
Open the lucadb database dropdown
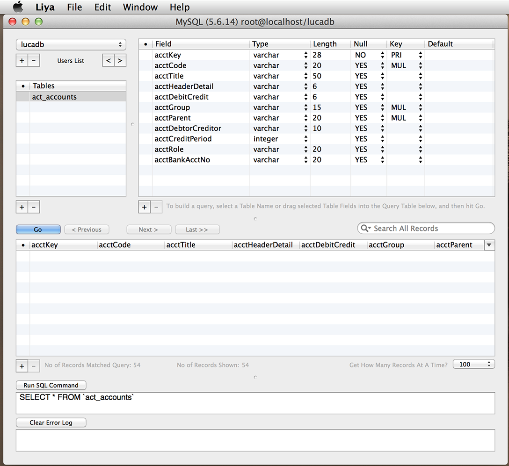click(x=71, y=45)
